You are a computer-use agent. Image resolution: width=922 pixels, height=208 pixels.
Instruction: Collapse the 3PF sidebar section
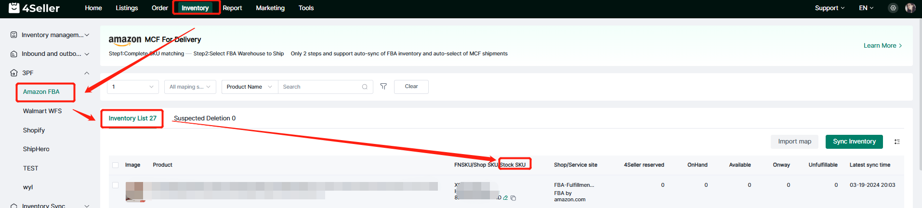pyautogui.click(x=87, y=73)
